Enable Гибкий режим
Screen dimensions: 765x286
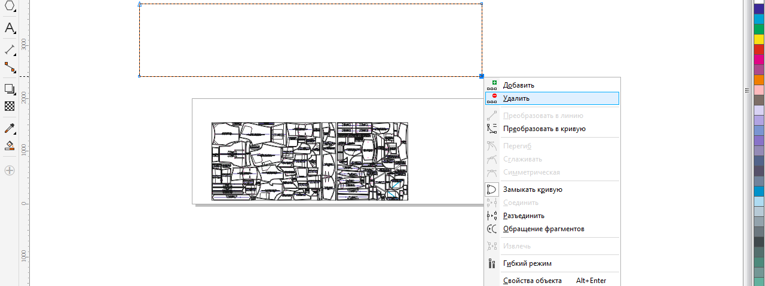click(552, 263)
